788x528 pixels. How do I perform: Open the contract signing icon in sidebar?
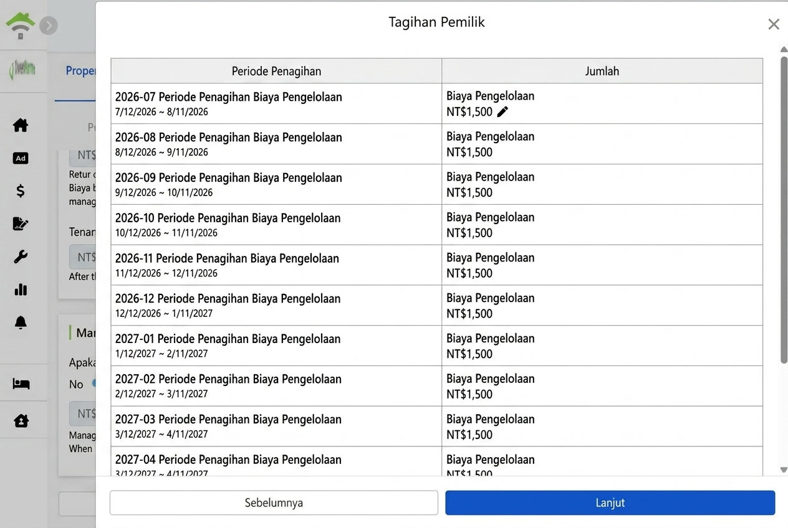[21, 224]
